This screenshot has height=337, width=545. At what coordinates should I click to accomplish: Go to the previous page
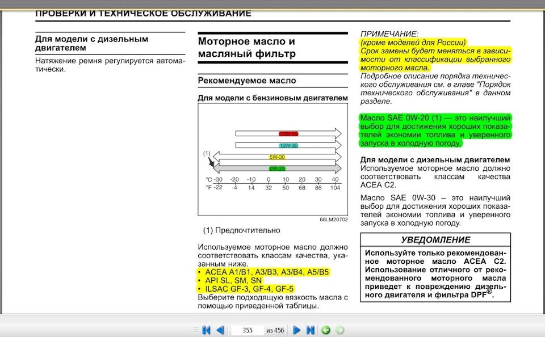pyautogui.click(x=220, y=330)
